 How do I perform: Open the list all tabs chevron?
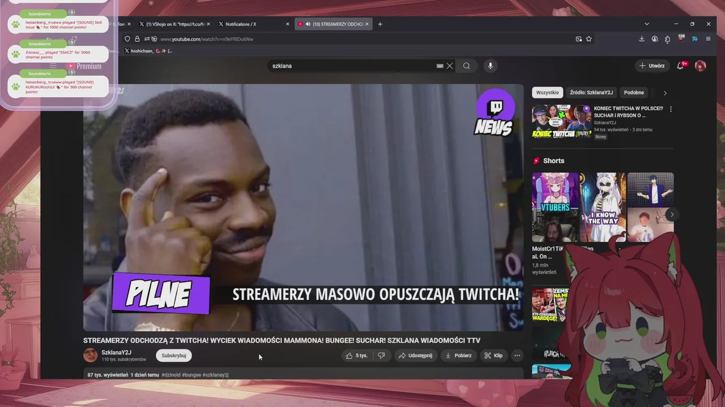(647, 24)
